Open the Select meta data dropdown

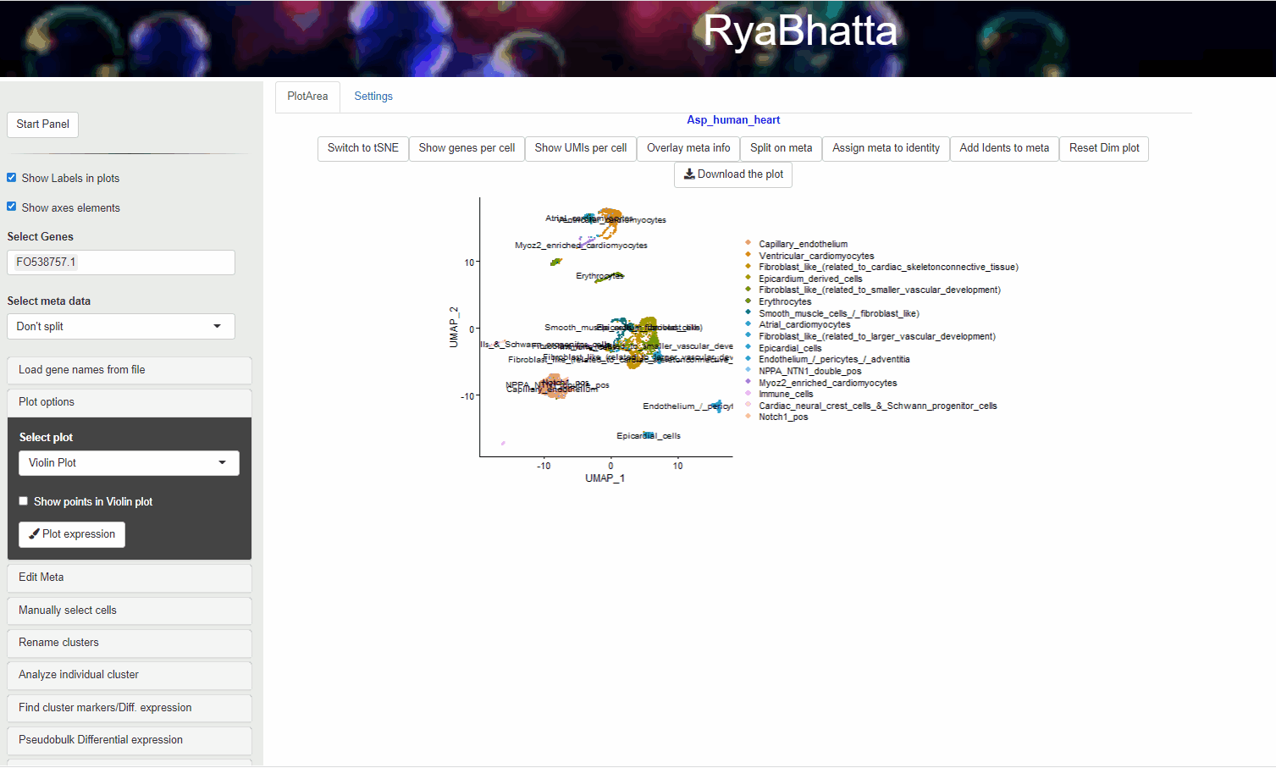(x=120, y=327)
